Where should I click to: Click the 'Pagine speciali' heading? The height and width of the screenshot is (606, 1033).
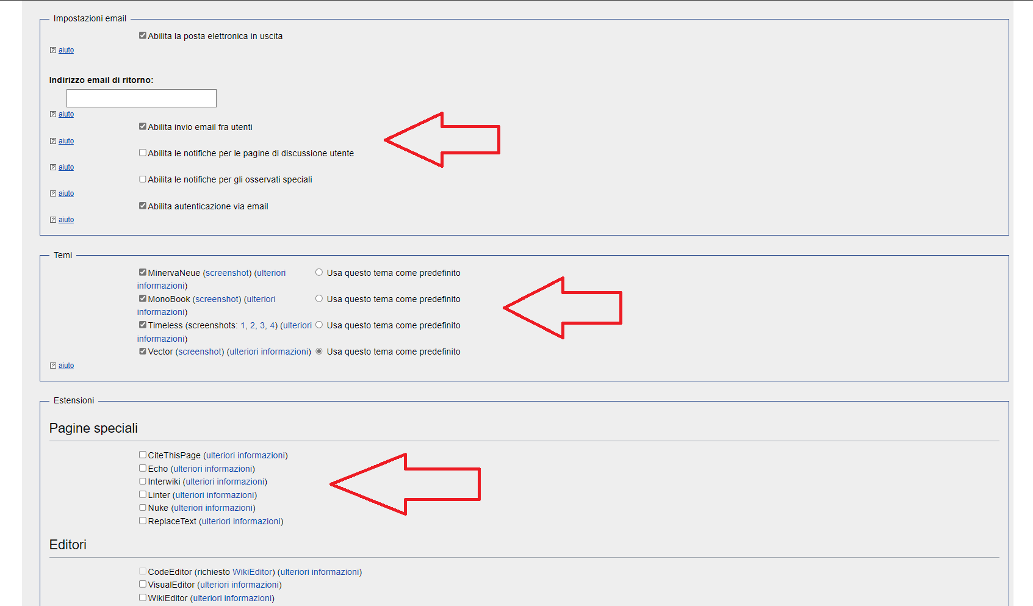[x=93, y=428]
